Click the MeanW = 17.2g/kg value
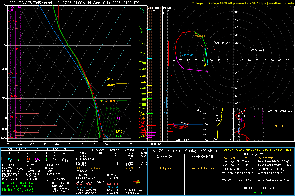This screenshot has width=295, height=196. tap(13, 168)
